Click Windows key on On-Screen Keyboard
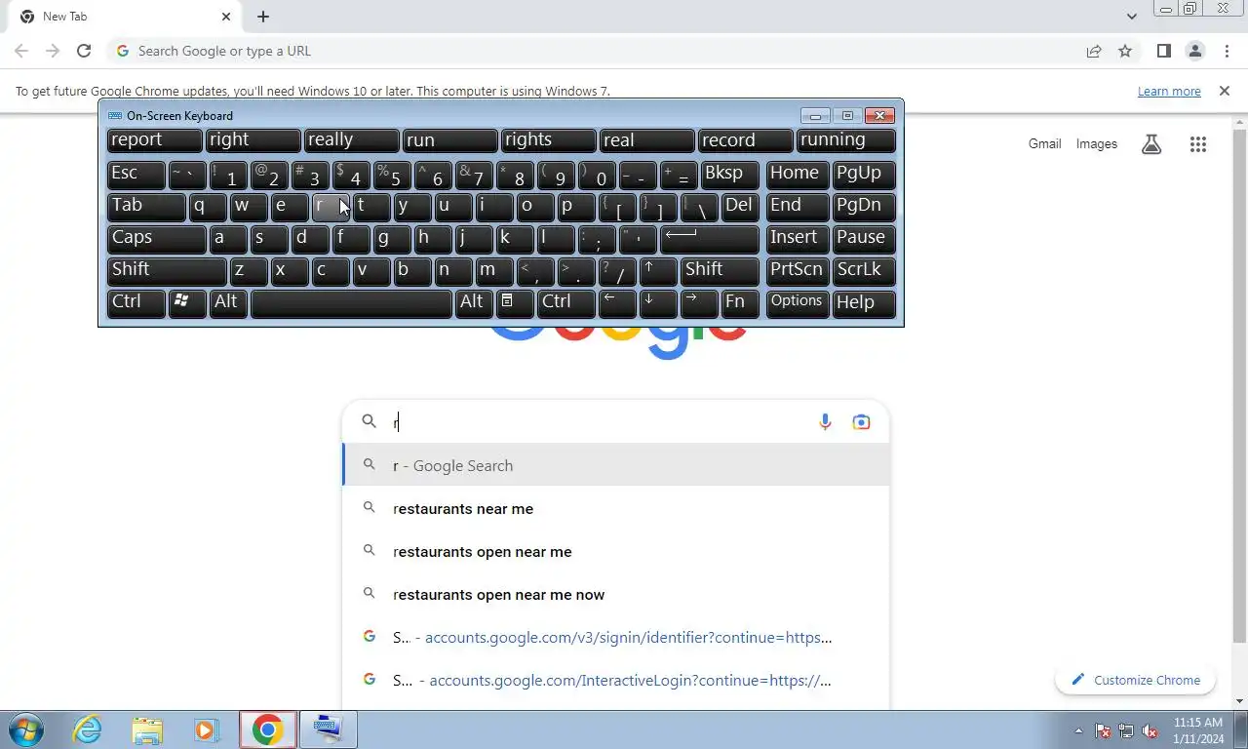The image size is (1248, 749). (x=186, y=302)
